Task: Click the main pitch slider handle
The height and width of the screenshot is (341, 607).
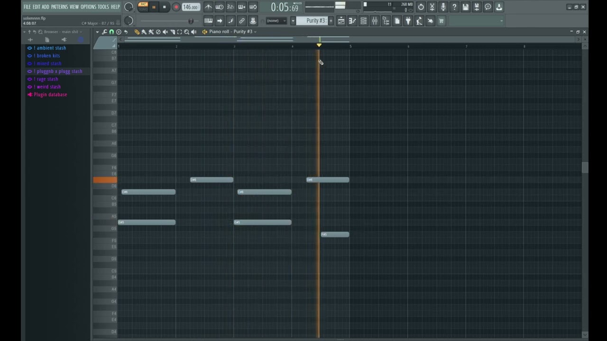Action: pyautogui.click(x=191, y=21)
